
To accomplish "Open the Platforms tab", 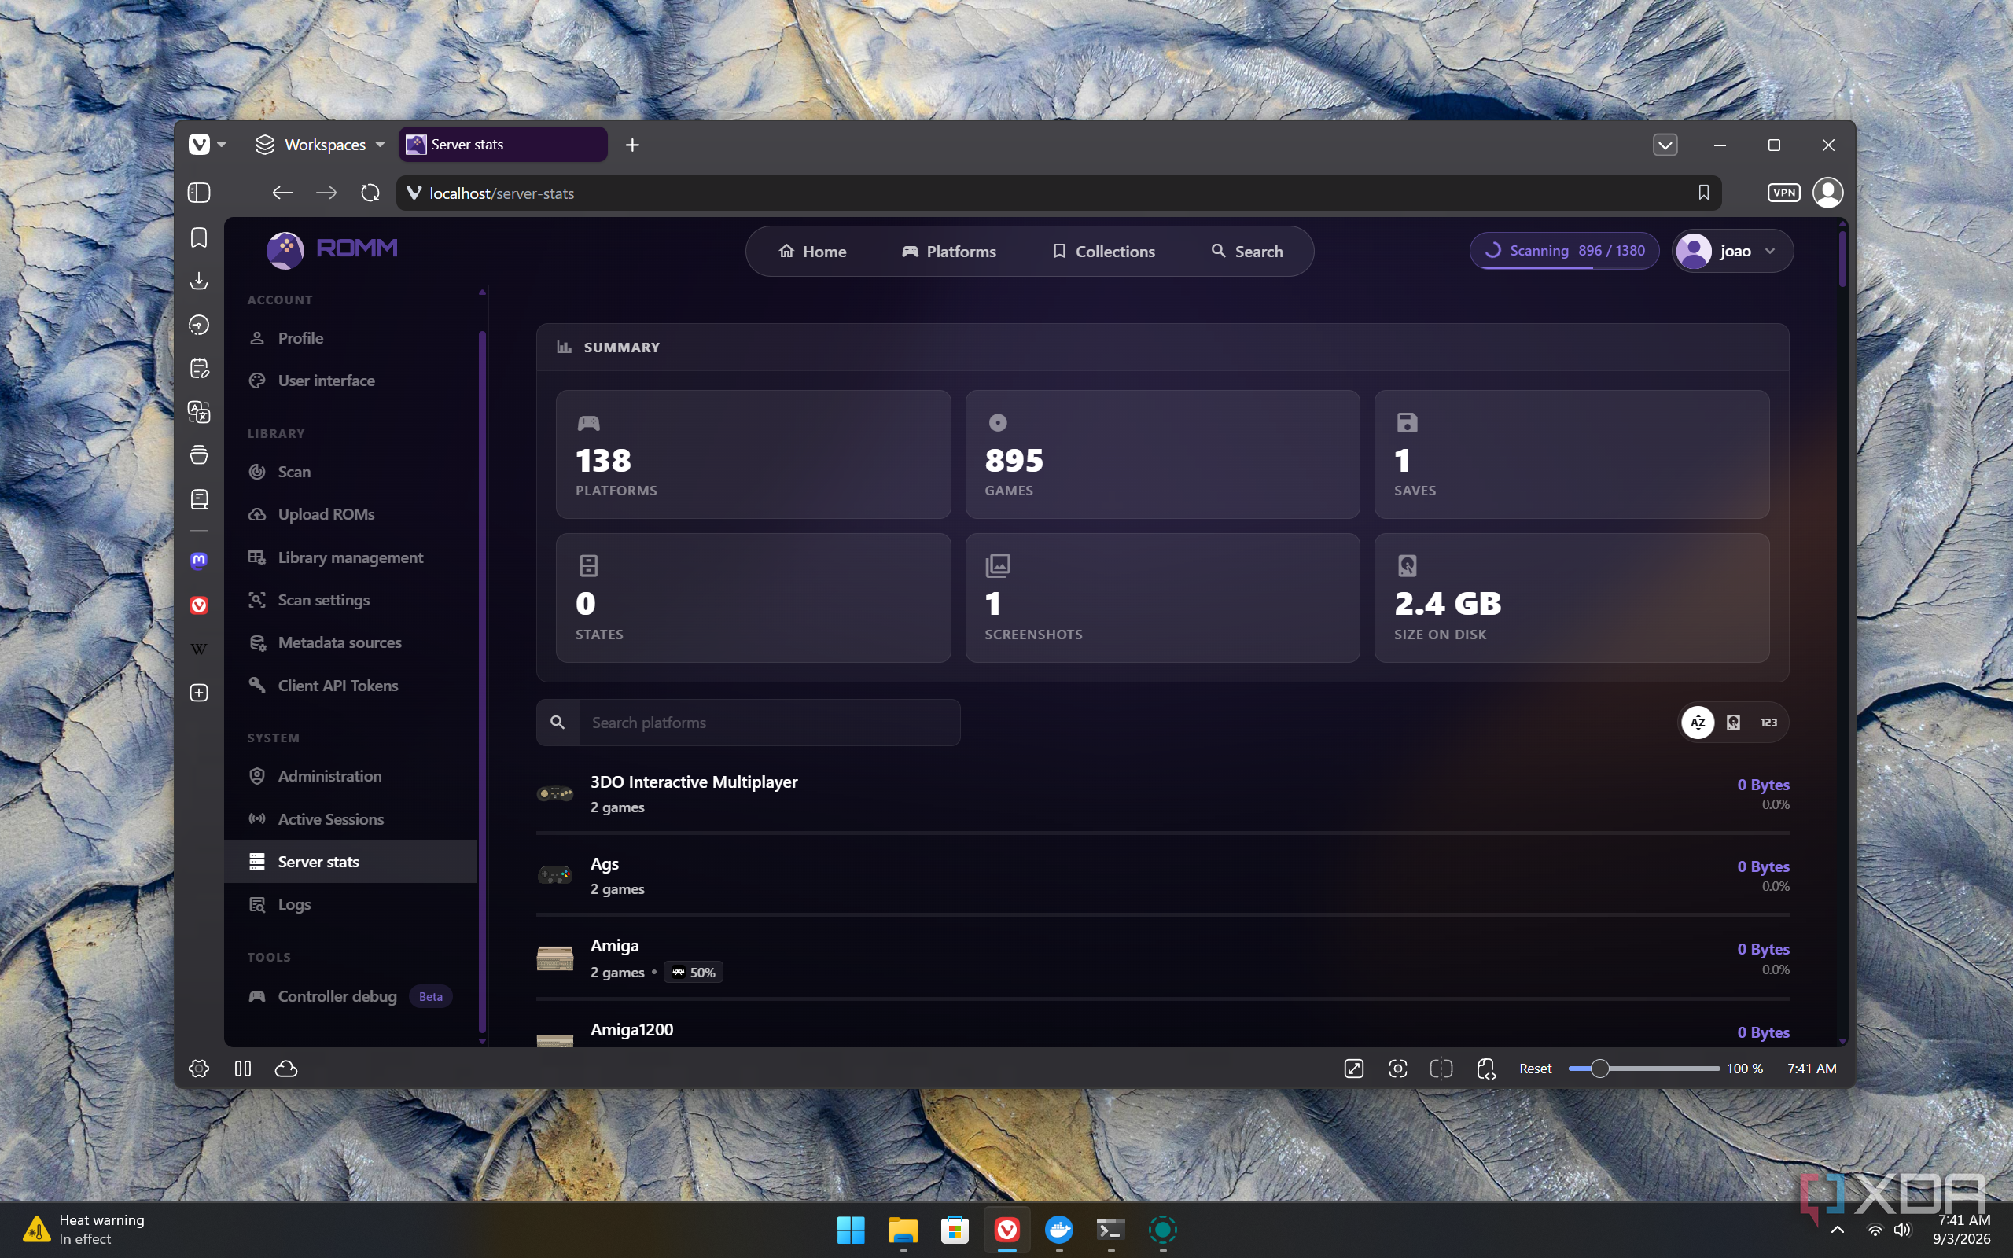I will (x=949, y=252).
